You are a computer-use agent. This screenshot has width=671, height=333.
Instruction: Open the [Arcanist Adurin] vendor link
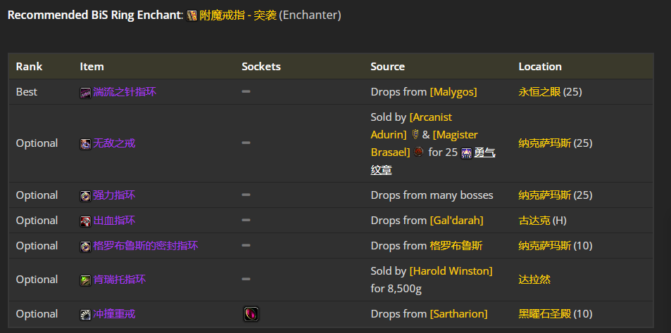tap(411, 126)
